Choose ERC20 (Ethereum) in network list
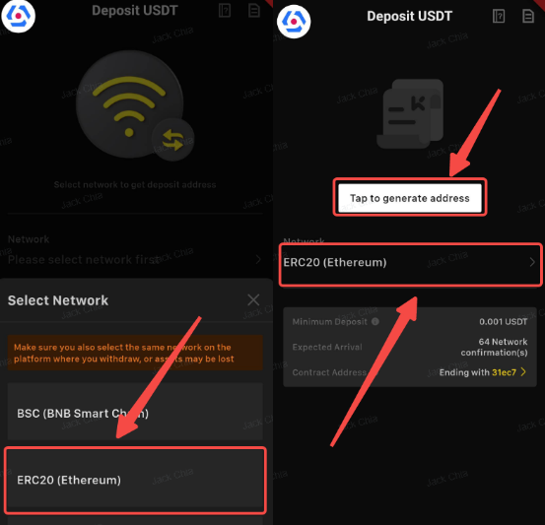Viewport: 545px width, 525px height. coord(135,480)
